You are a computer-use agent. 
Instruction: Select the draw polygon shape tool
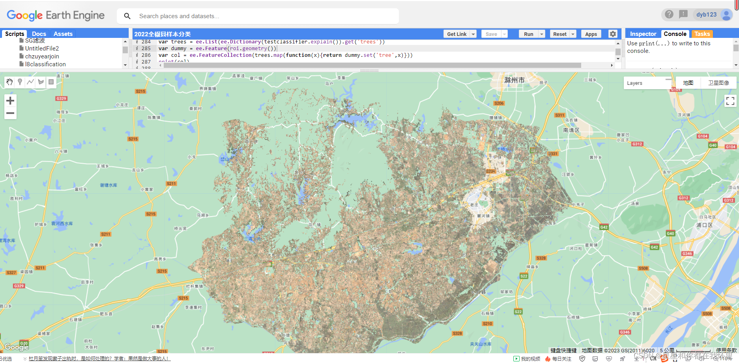point(41,82)
